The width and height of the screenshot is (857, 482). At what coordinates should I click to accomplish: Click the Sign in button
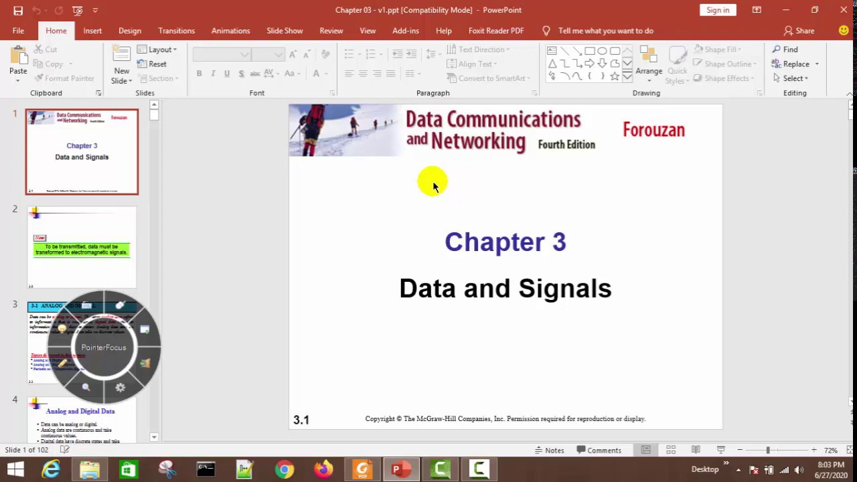[x=718, y=10]
